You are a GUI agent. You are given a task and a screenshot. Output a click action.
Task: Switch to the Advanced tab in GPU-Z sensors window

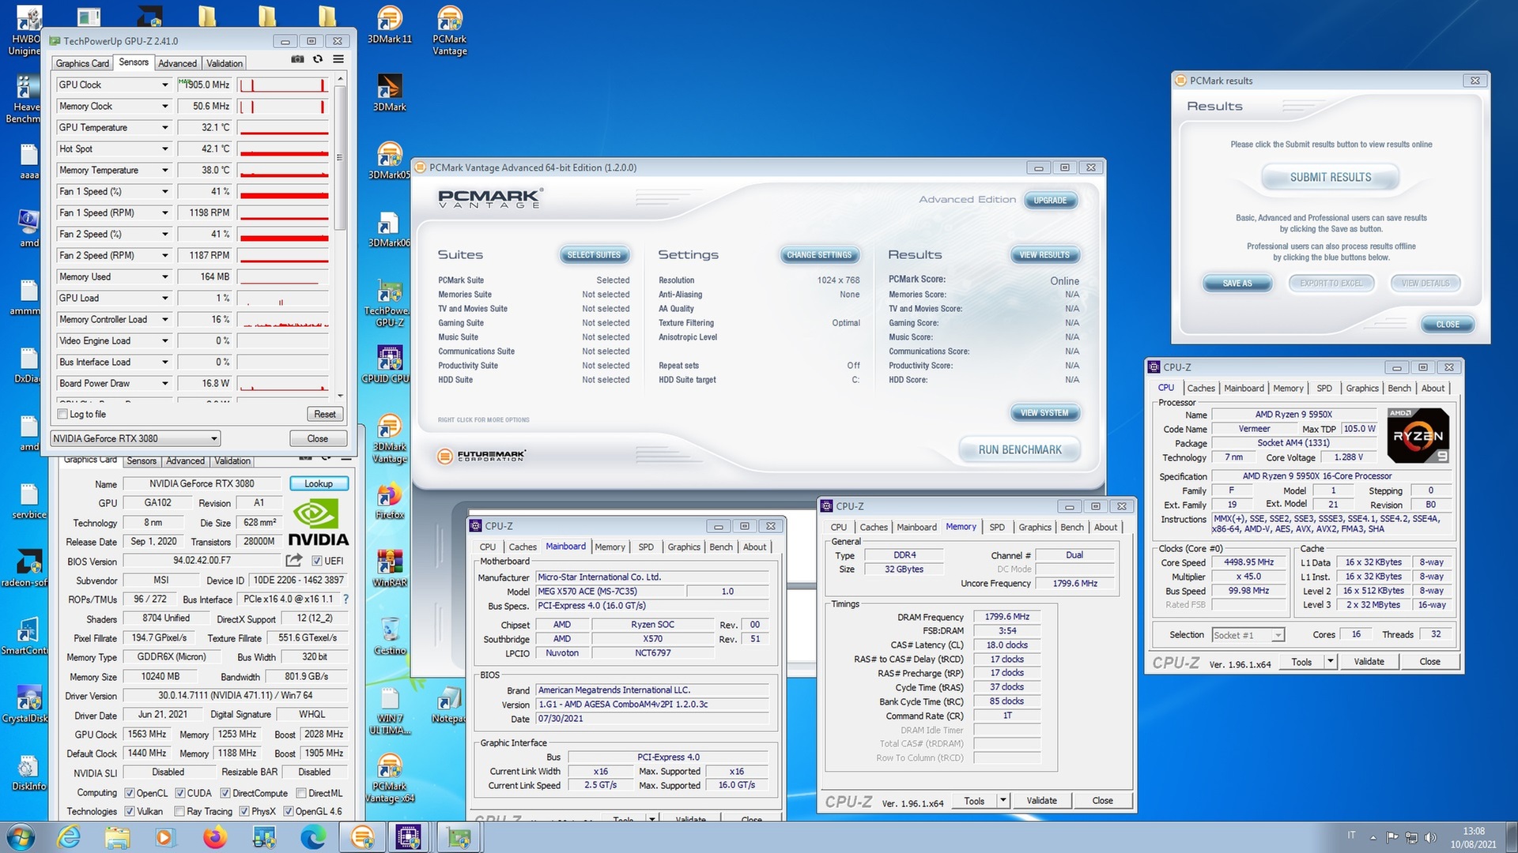177,63
